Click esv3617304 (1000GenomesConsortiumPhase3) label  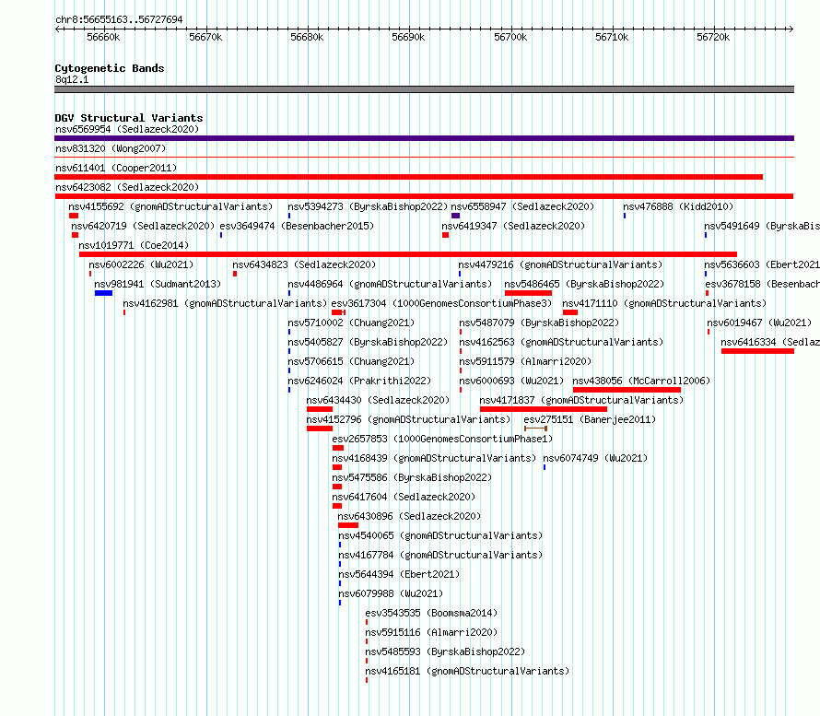pyautogui.click(x=441, y=303)
